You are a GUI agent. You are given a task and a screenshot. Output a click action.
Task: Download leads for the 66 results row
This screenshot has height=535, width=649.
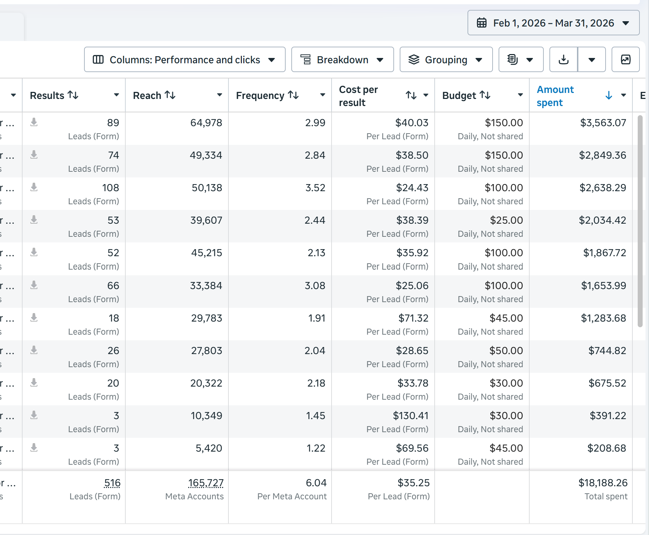pyautogui.click(x=34, y=285)
